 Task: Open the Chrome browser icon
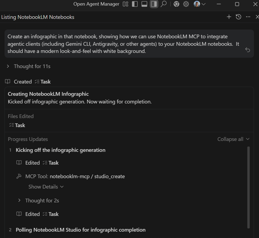pyautogui.click(x=176, y=4)
